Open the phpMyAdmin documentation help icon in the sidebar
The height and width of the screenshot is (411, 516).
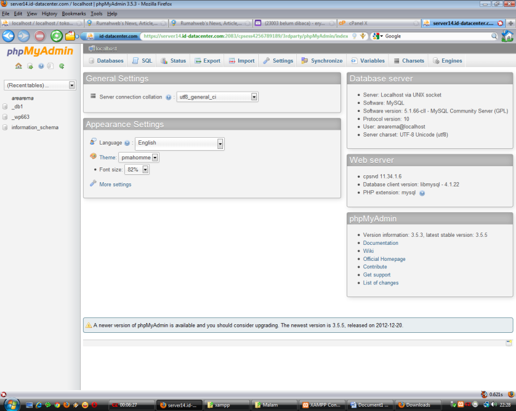point(41,66)
